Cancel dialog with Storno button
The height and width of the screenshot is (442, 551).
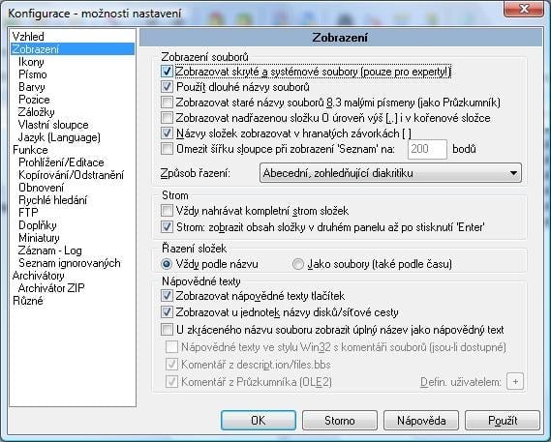click(340, 420)
